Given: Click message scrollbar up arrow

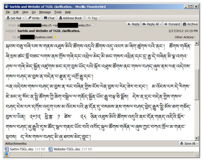Looking at the screenshot, I should pos(197,43).
